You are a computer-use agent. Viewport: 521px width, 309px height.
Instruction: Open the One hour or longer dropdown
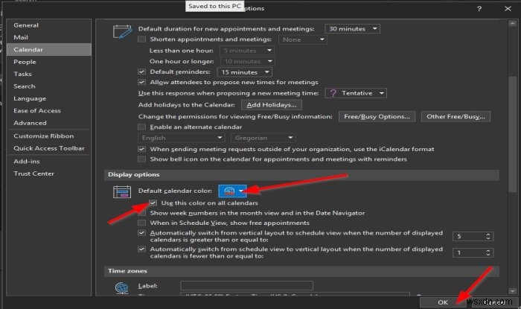tap(248, 62)
